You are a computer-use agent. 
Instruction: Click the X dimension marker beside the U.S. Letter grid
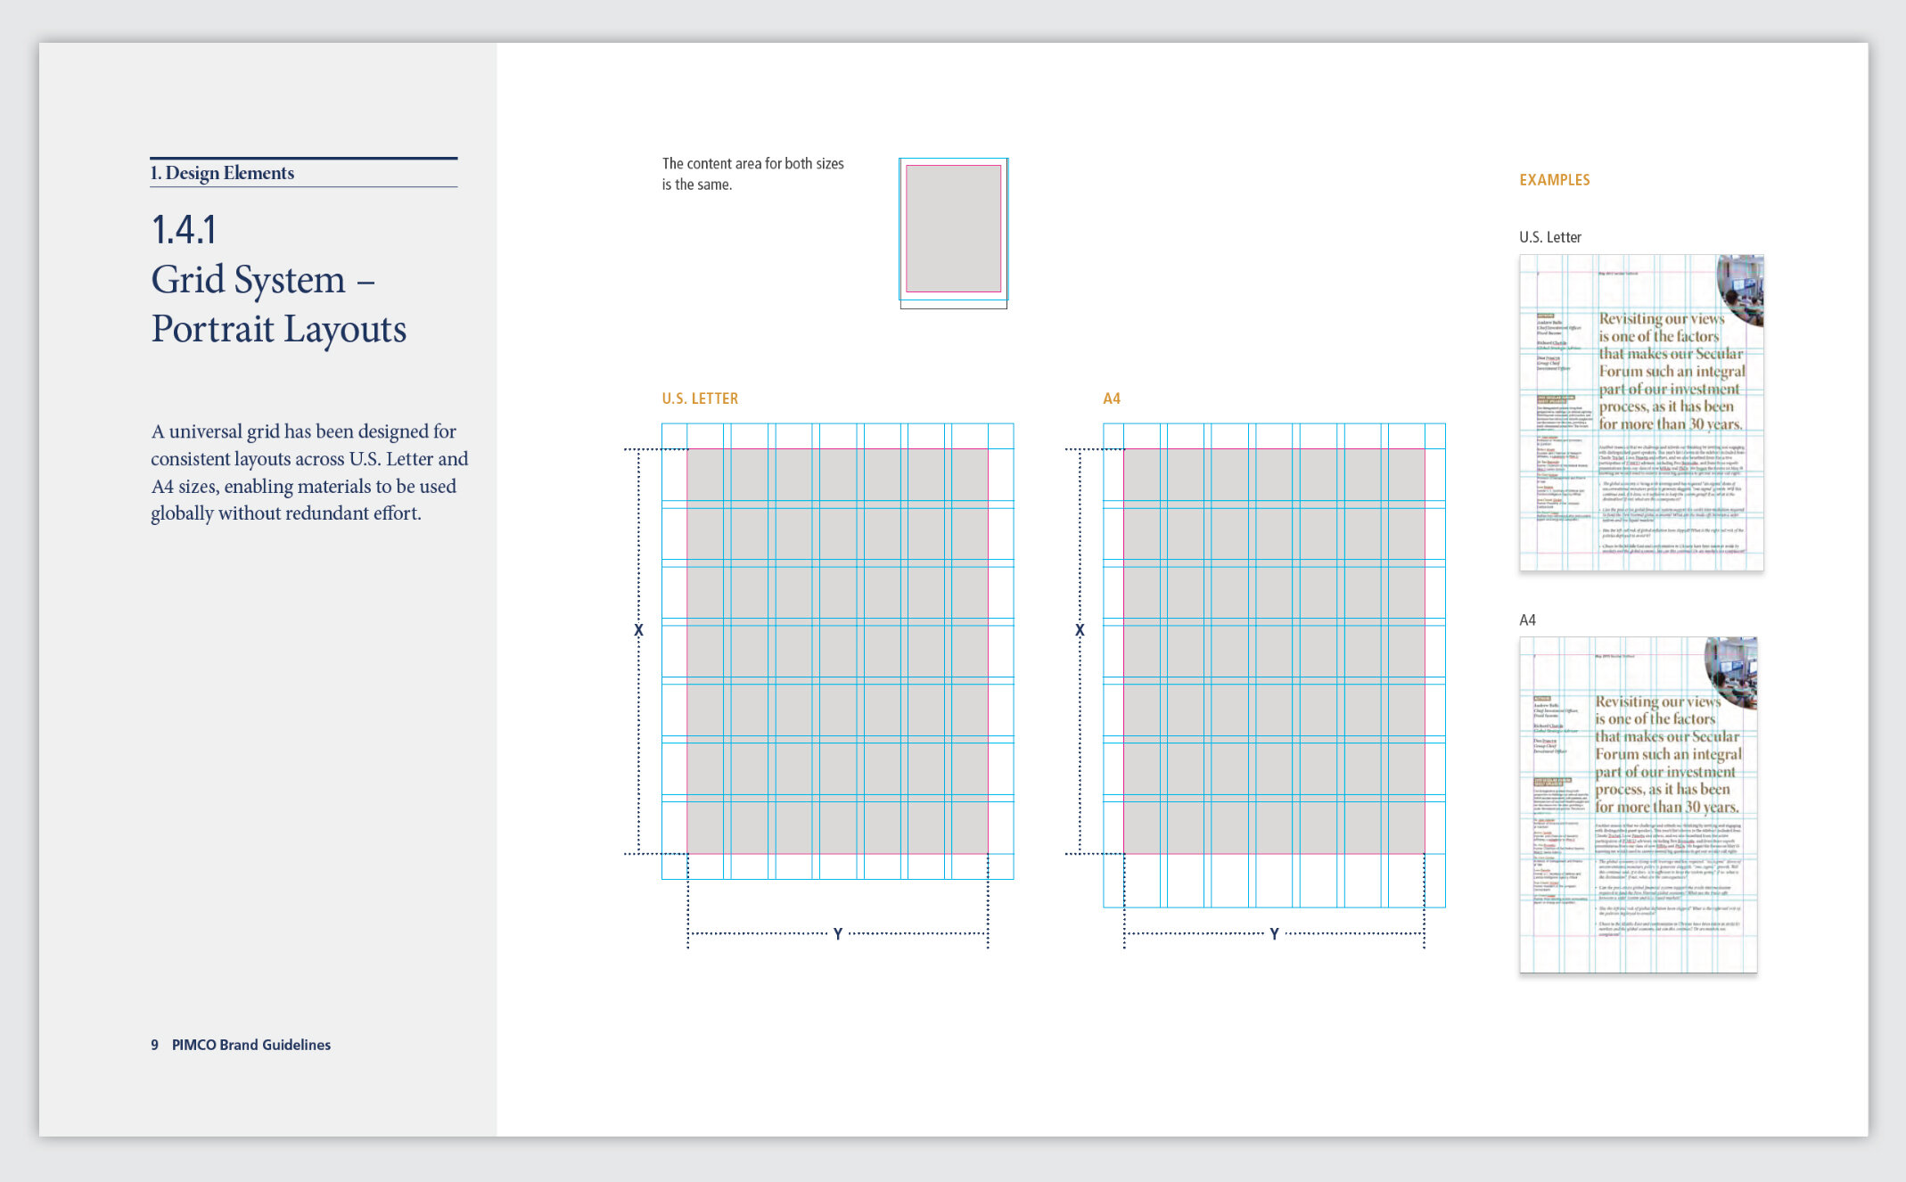(x=638, y=630)
